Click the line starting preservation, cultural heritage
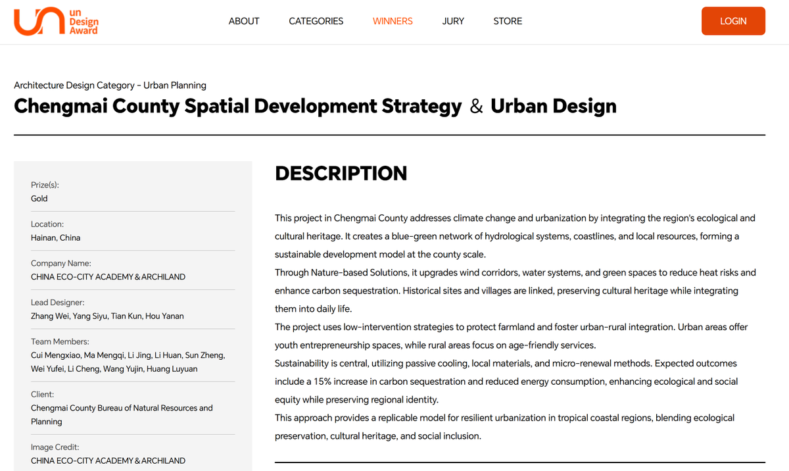 point(378,436)
